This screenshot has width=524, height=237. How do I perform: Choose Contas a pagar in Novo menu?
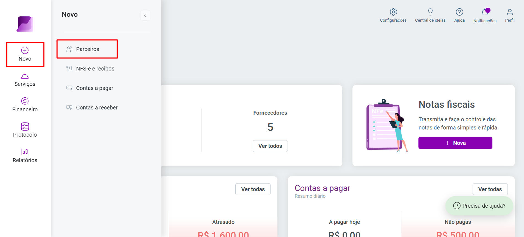pos(90,88)
